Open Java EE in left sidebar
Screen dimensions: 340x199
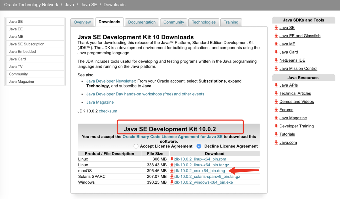[35, 29]
